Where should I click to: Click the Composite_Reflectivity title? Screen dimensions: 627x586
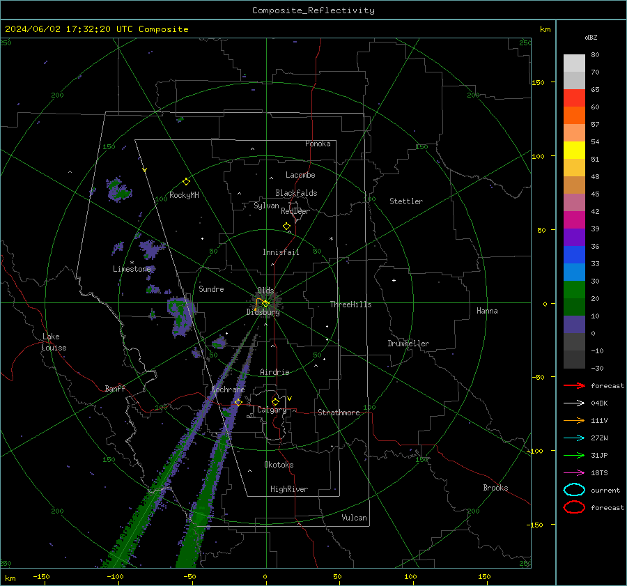coord(313,10)
